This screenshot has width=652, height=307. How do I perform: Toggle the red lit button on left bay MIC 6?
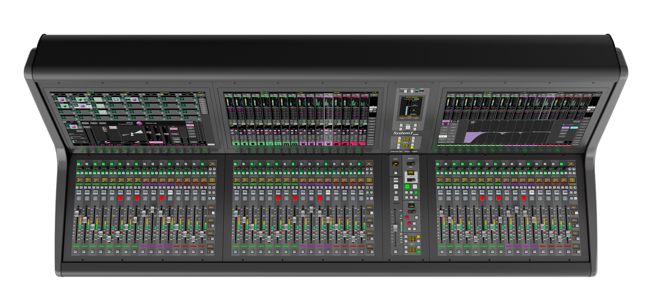point(120,198)
